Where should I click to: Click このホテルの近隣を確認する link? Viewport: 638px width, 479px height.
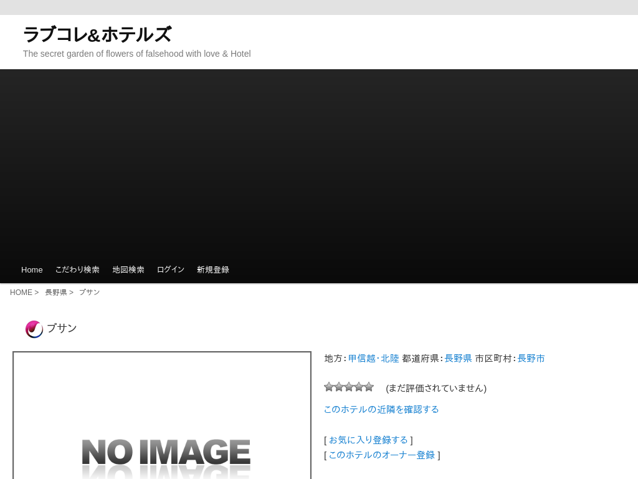[381, 409]
